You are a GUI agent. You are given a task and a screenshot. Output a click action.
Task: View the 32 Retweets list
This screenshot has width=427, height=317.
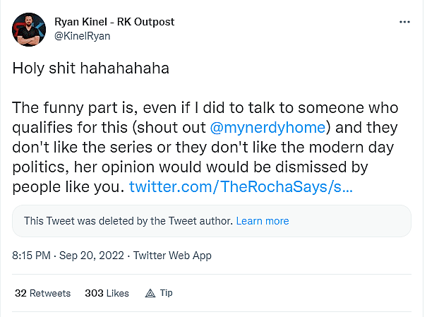42,293
